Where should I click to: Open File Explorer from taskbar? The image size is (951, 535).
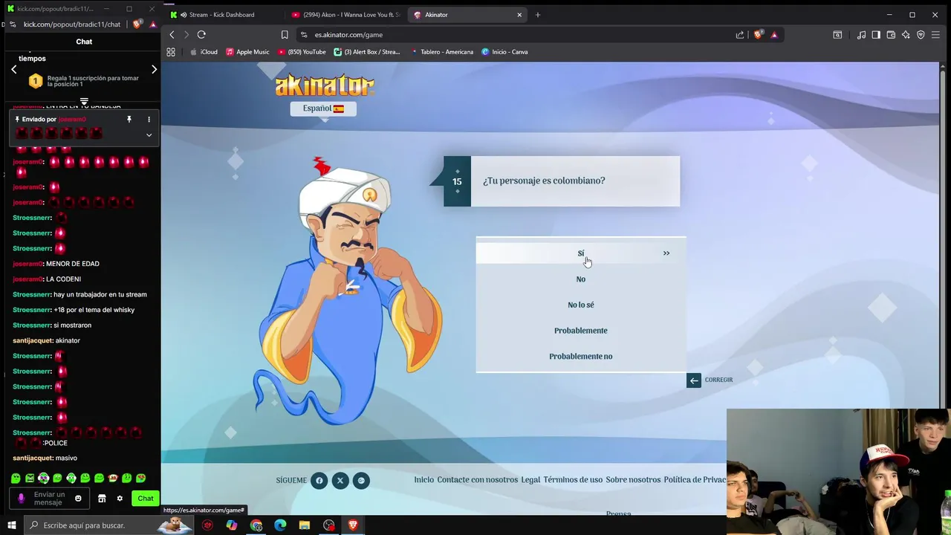click(x=305, y=525)
